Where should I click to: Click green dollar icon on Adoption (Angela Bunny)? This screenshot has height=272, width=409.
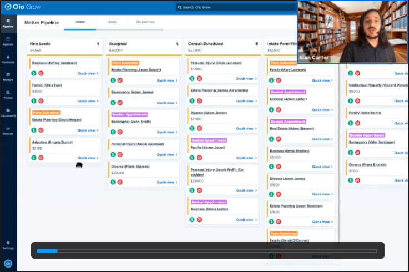click(x=33, y=158)
